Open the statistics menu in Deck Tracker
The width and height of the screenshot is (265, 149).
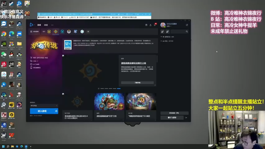pos(72,17)
